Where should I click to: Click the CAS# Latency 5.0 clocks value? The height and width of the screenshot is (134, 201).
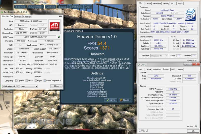(173, 95)
